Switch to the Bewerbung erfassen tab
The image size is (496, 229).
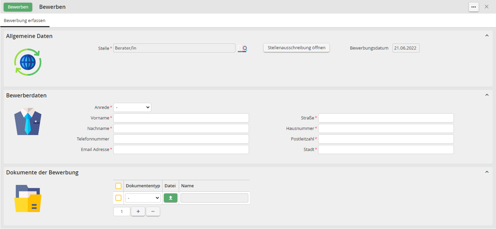(25, 21)
